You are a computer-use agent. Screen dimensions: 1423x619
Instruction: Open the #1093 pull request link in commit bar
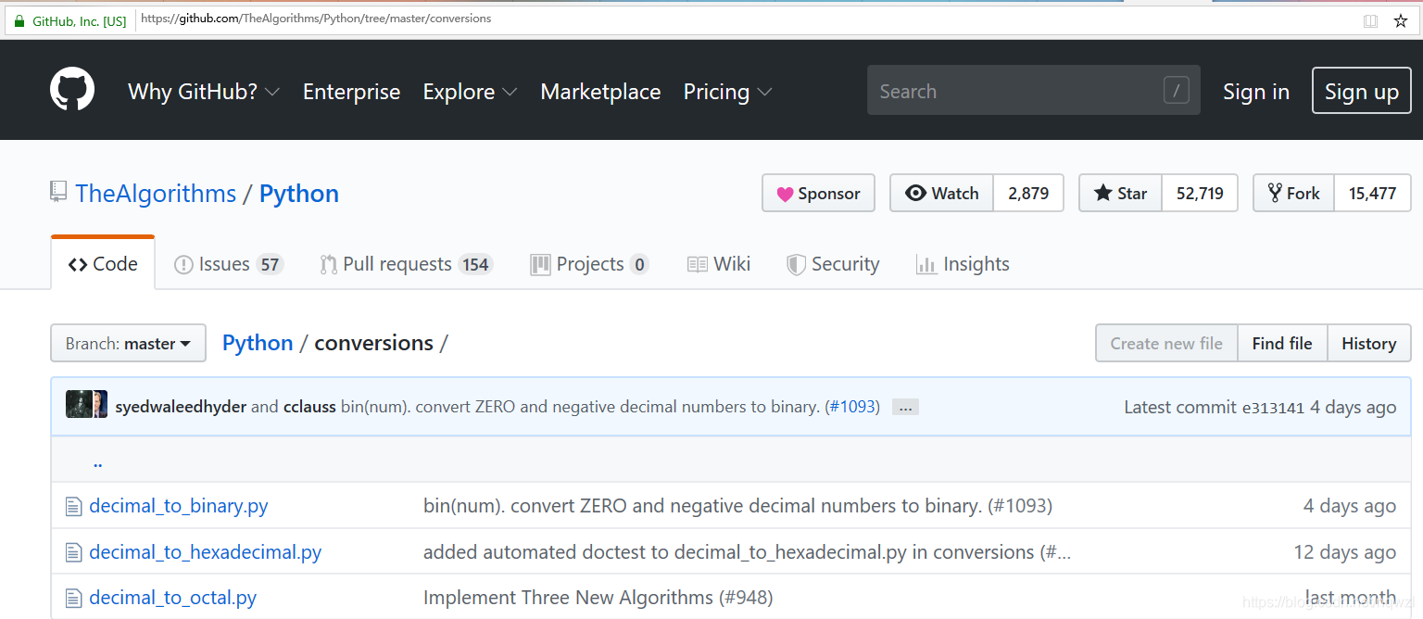852,407
